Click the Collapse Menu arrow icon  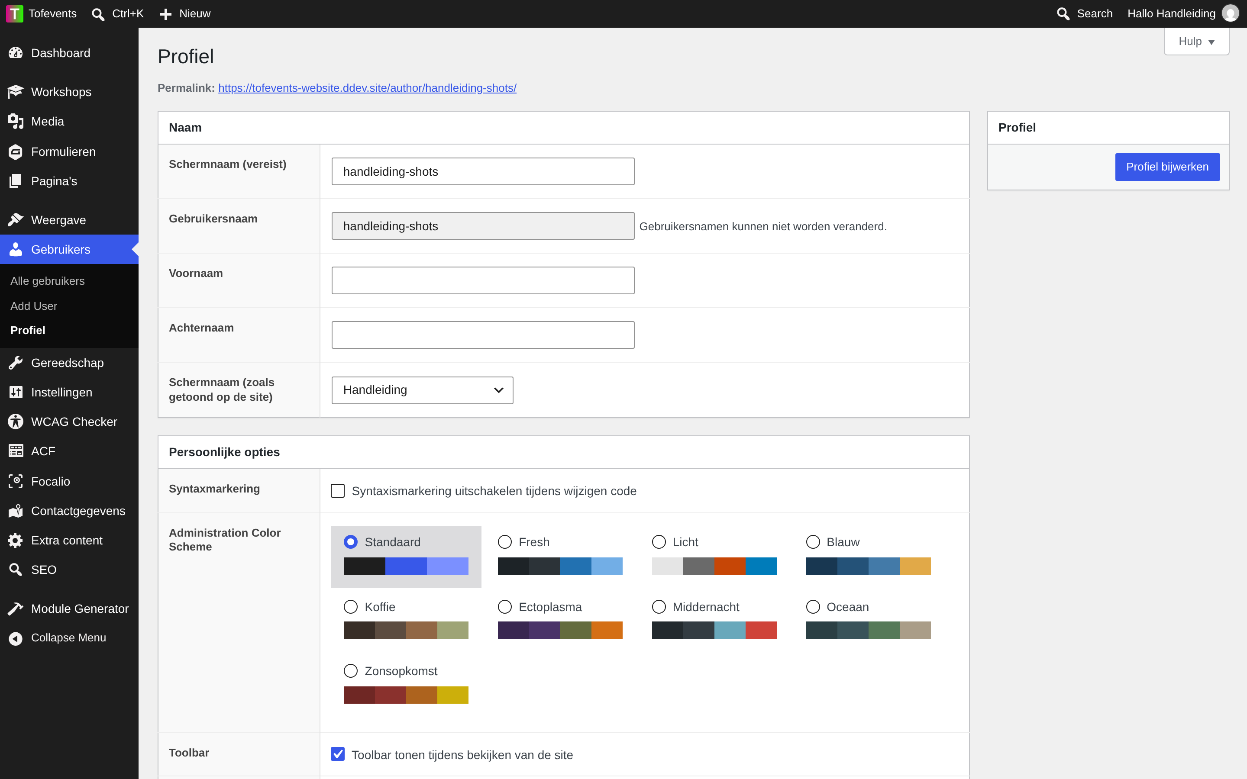(16, 638)
